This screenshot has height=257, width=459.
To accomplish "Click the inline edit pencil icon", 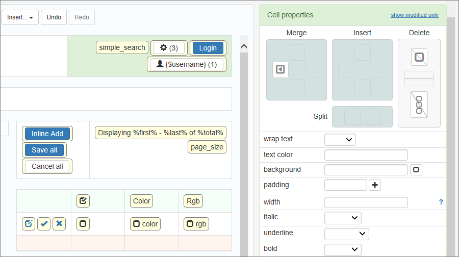I will [29, 224].
